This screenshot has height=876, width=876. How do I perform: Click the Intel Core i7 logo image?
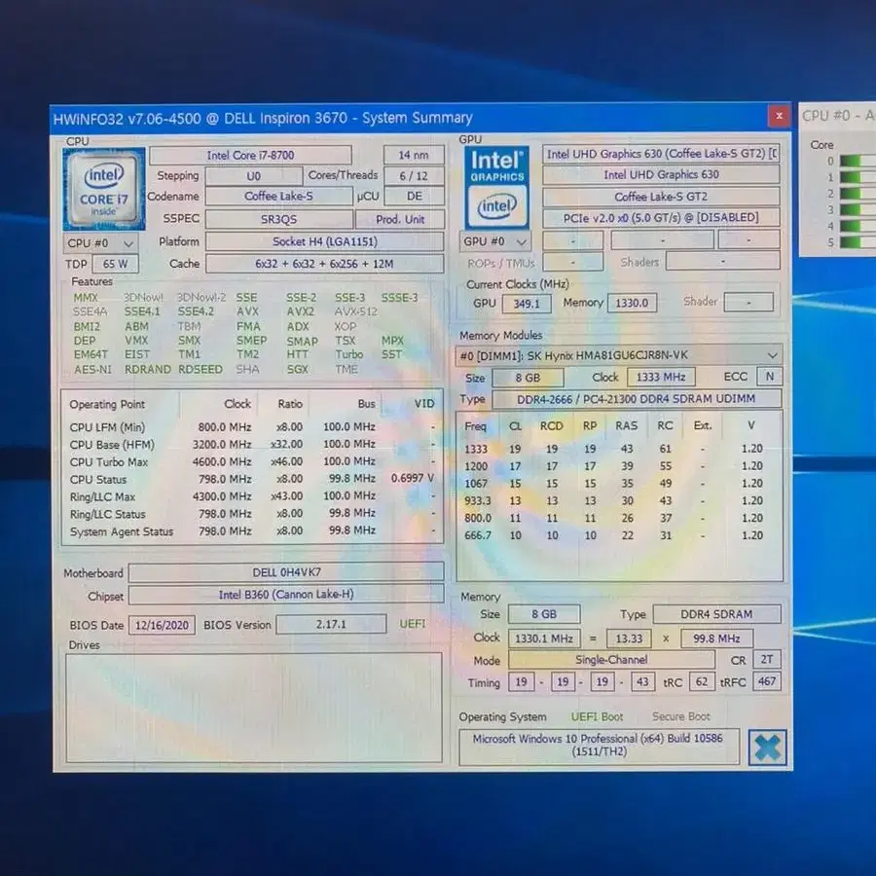(104, 190)
